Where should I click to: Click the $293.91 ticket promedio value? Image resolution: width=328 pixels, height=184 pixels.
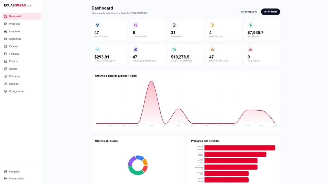click(x=102, y=57)
